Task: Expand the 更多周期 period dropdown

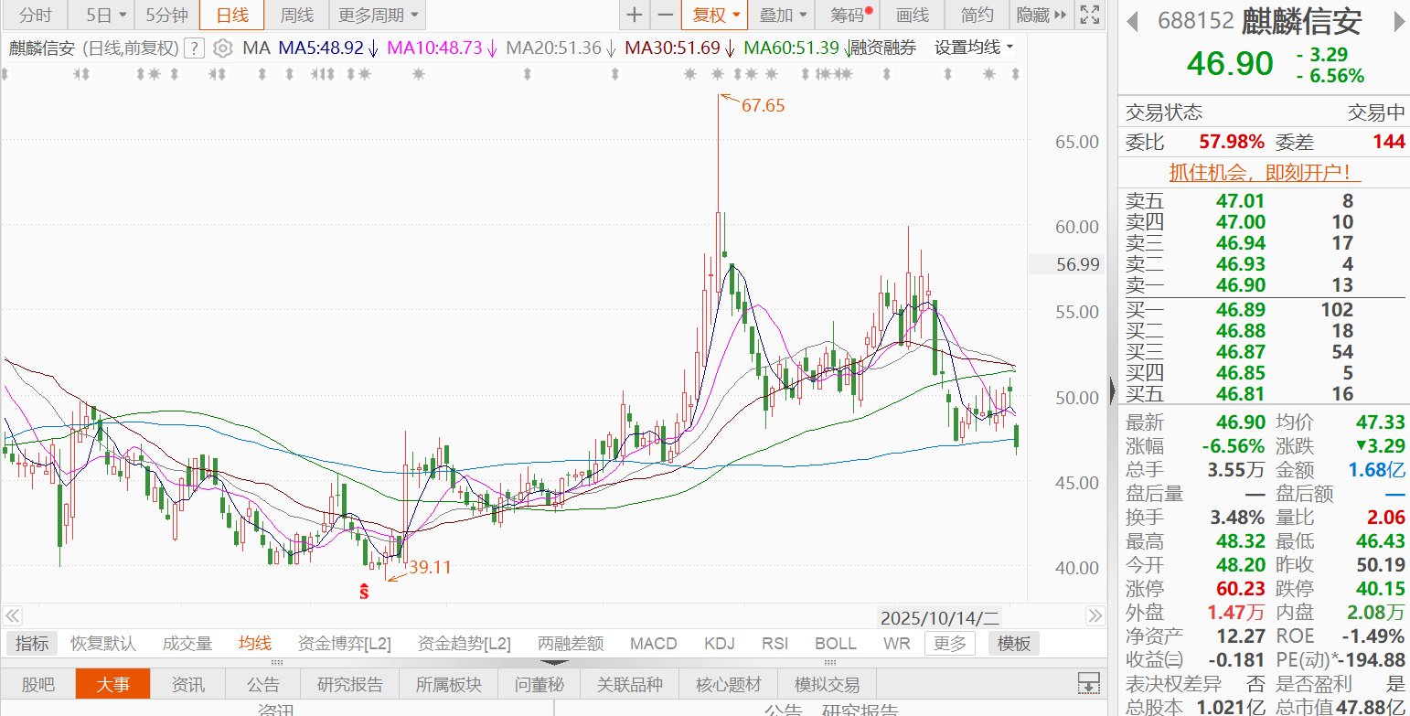Action: (379, 15)
